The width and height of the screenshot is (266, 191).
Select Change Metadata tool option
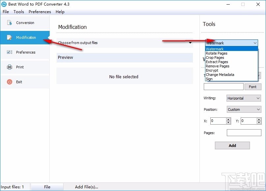(220, 75)
